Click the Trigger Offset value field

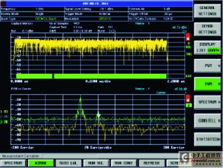coord(168,14)
